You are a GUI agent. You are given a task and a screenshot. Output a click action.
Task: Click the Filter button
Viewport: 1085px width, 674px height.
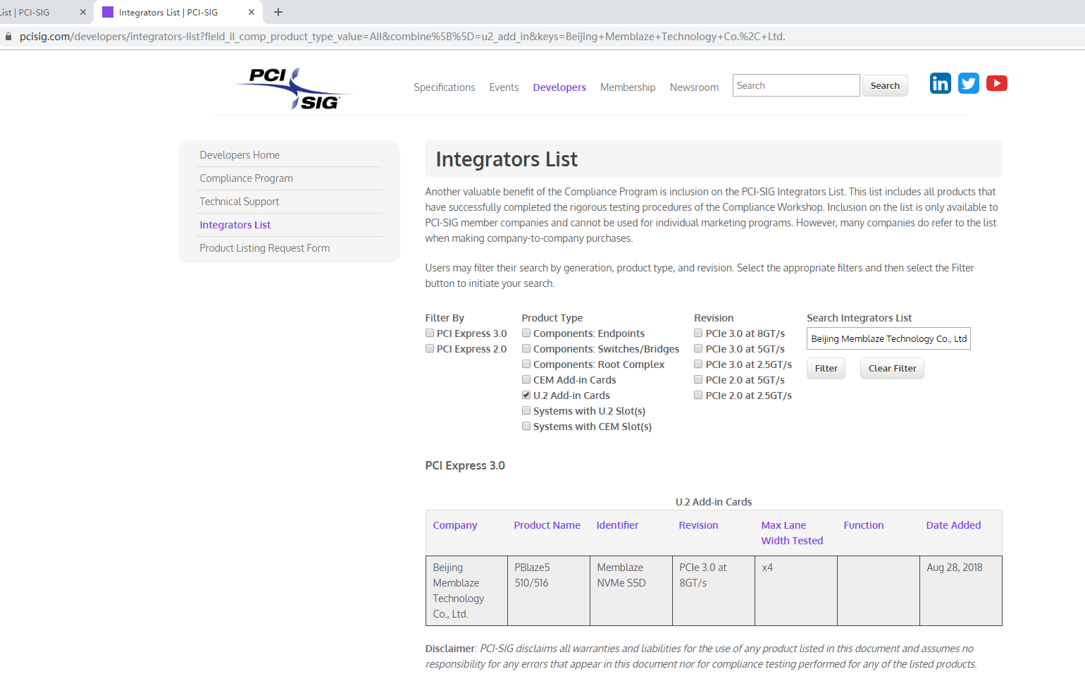pos(826,368)
